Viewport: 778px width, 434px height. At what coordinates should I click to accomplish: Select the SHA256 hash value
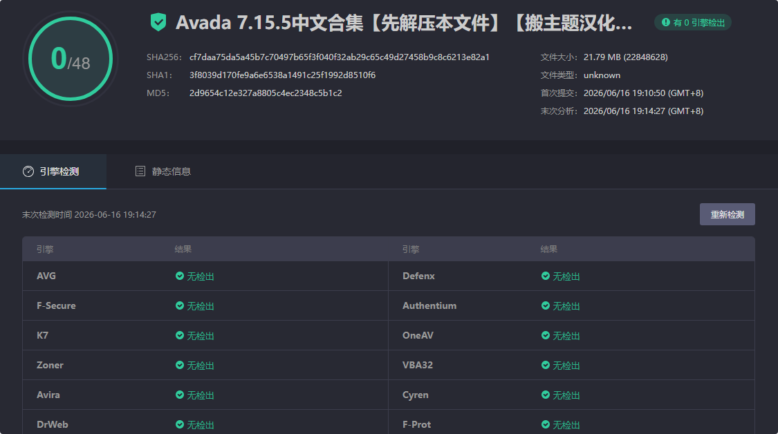pyautogui.click(x=340, y=57)
